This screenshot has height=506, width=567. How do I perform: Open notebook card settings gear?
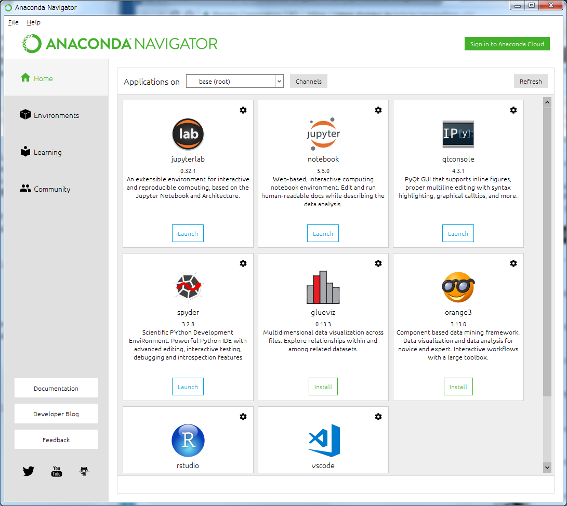coord(378,110)
